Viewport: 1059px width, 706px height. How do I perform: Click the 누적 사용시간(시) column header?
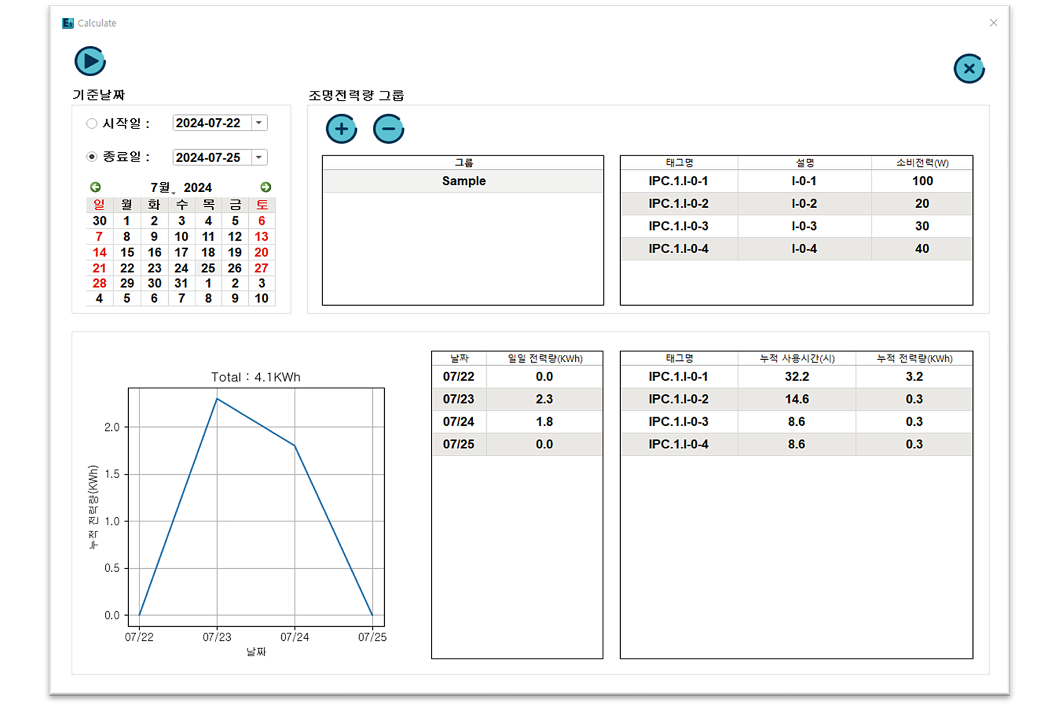click(796, 359)
